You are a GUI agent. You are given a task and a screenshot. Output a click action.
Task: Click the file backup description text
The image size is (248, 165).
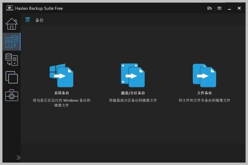click(204, 100)
